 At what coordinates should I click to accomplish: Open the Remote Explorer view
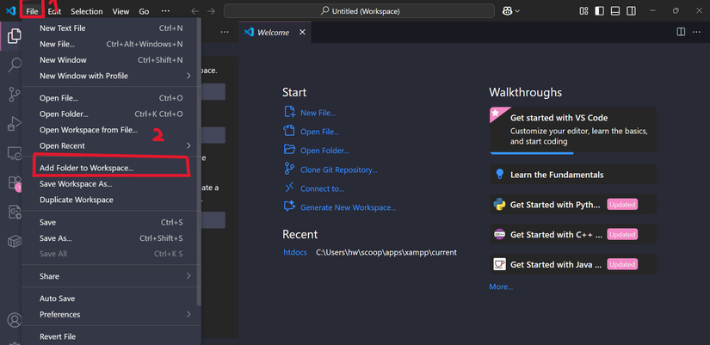(15, 153)
